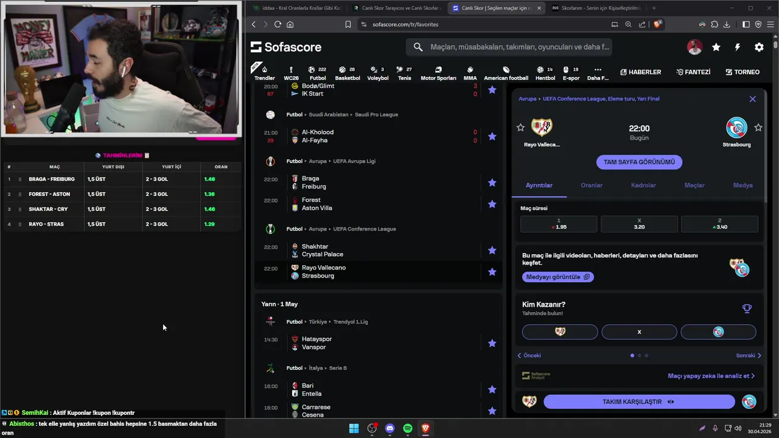This screenshot has width=779, height=438.
Task: Select the American football category
Action: point(506,72)
